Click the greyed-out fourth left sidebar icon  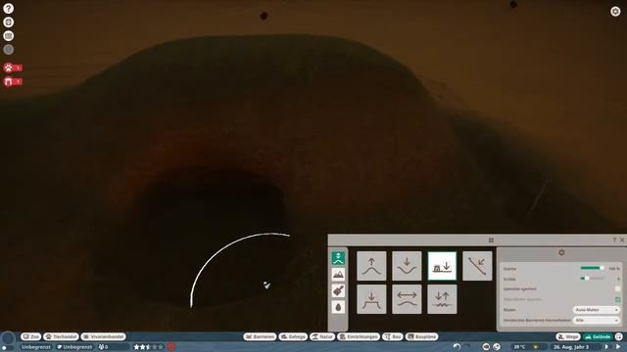(x=9, y=50)
